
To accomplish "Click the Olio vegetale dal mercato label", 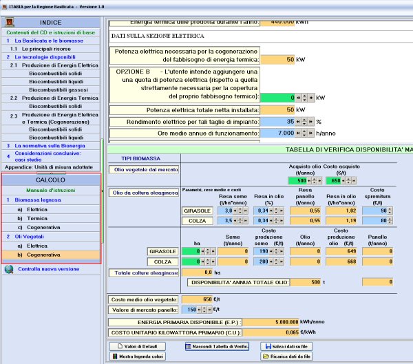I will [144, 170].
